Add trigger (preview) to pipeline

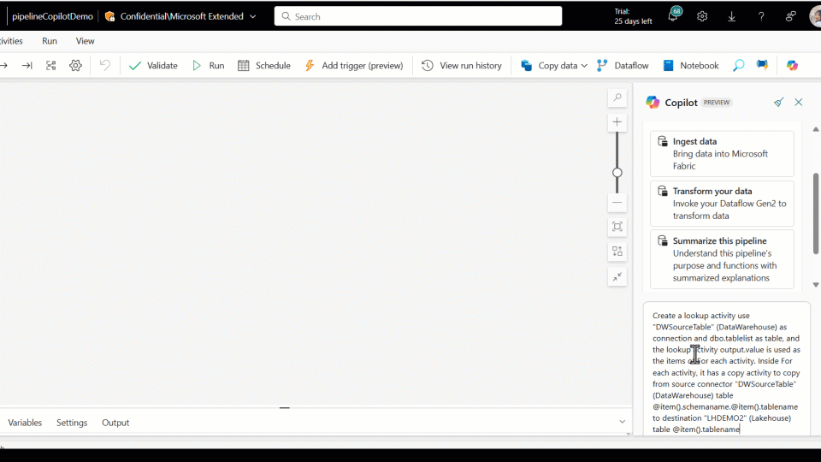(x=354, y=66)
